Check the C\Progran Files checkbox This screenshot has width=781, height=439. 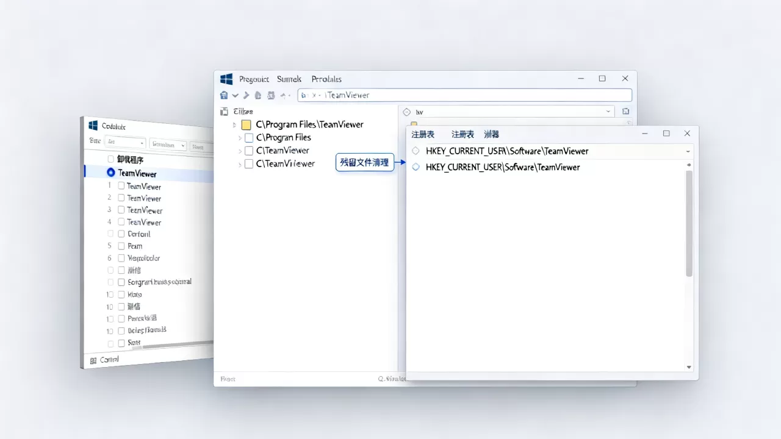click(249, 138)
